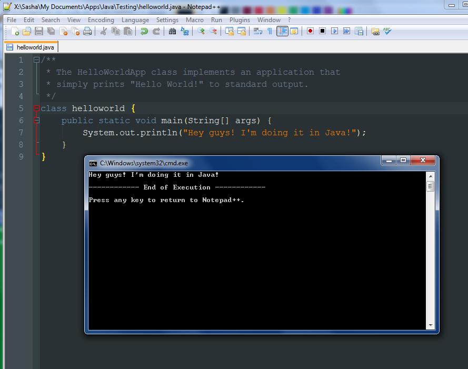
Task: Open the Edit menu
Action: pyautogui.click(x=29, y=20)
